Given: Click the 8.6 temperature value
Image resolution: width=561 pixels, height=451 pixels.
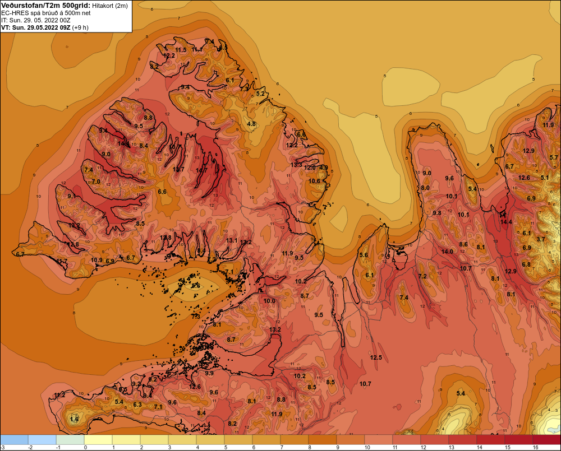Looking at the screenshot, I should pos(463,244).
